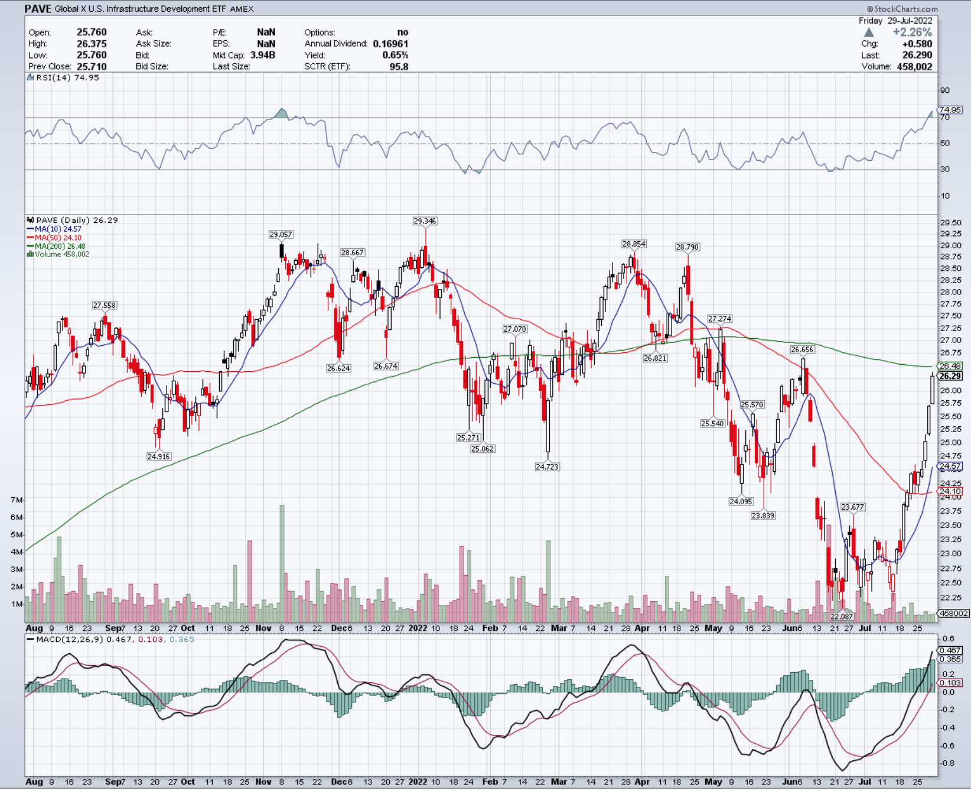
Task: Click the AMEX exchange label
Action: point(242,9)
